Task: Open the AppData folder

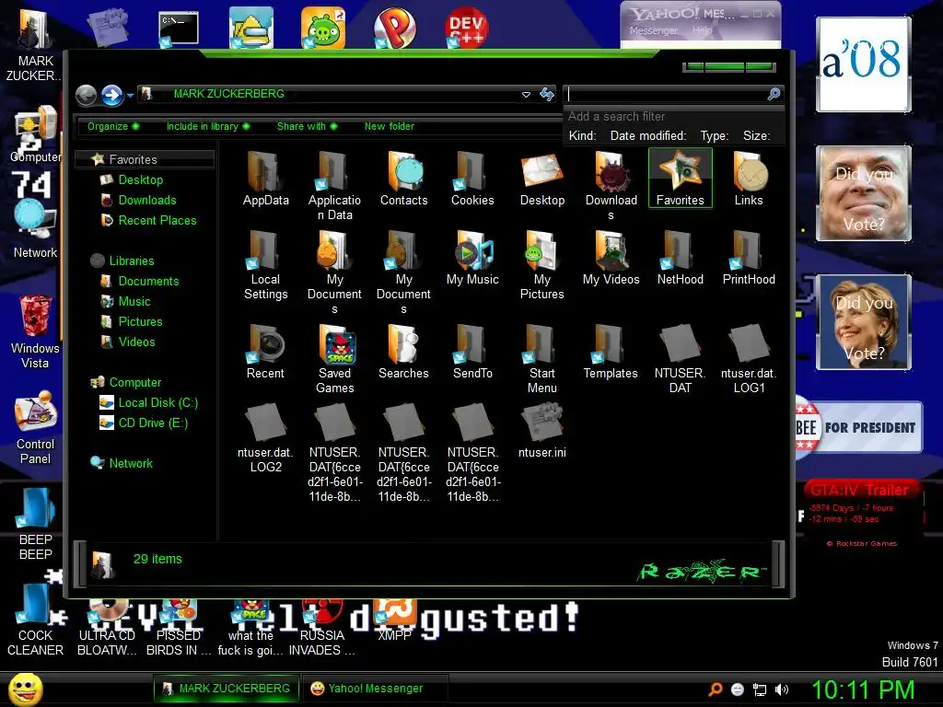Action: [265, 180]
